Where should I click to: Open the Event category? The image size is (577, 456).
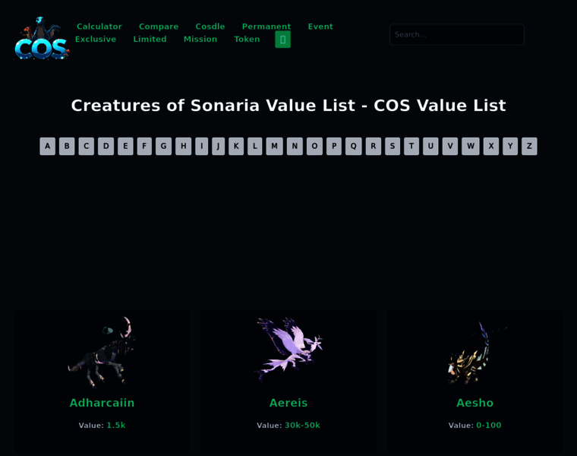tap(320, 27)
